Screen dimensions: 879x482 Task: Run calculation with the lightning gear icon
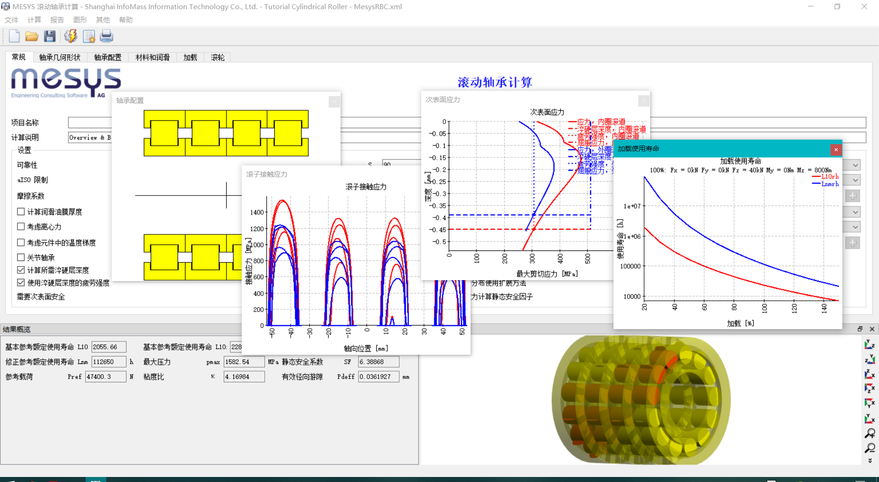point(71,36)
